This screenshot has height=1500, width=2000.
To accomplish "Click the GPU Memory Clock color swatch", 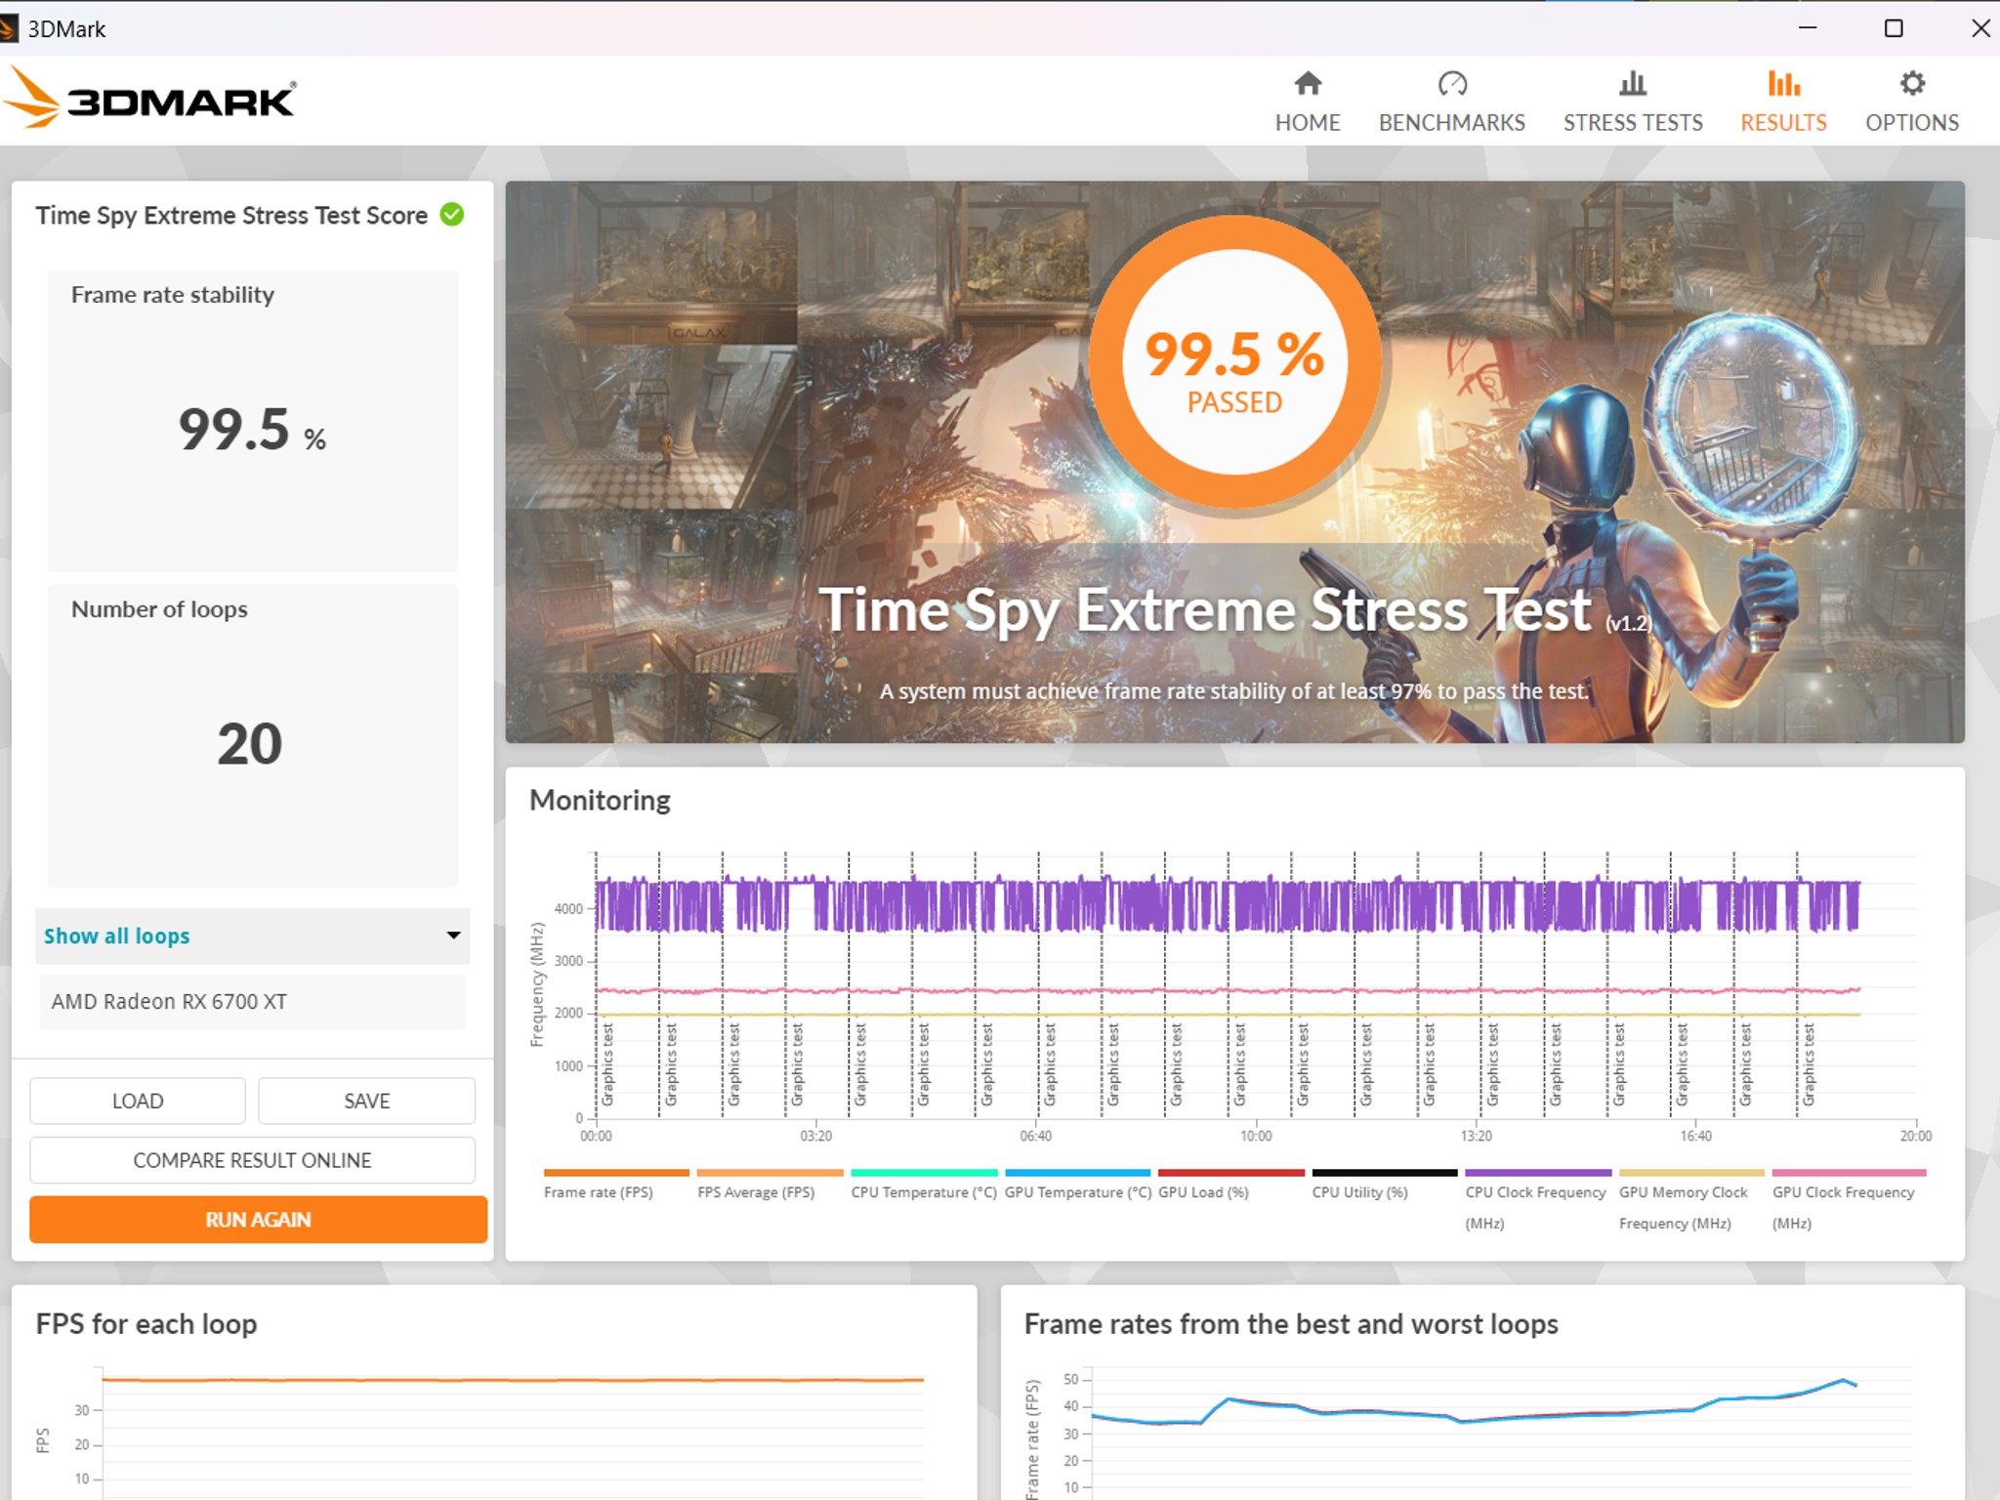I will 1691,1172.
